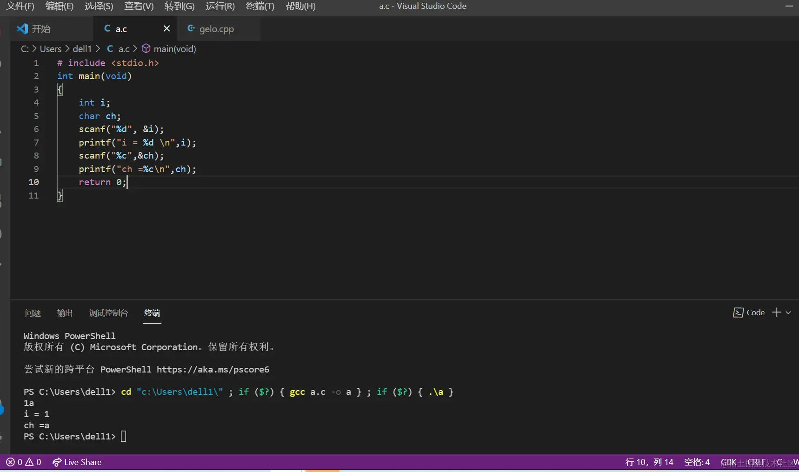The image size is (799, 472).
Task: Open the 终端(T) menu in the menu bar
Action: point(260,6)
